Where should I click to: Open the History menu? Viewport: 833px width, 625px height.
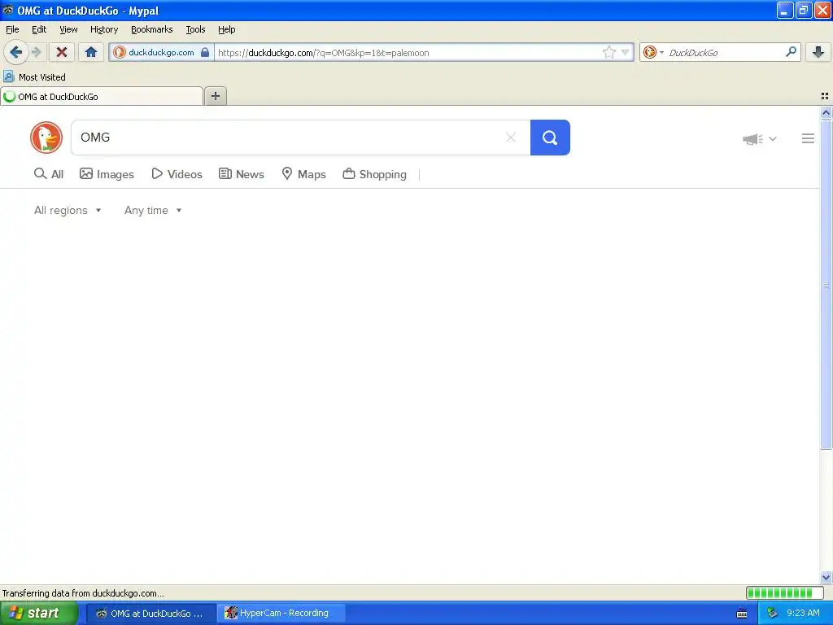(x=103, y=29)
